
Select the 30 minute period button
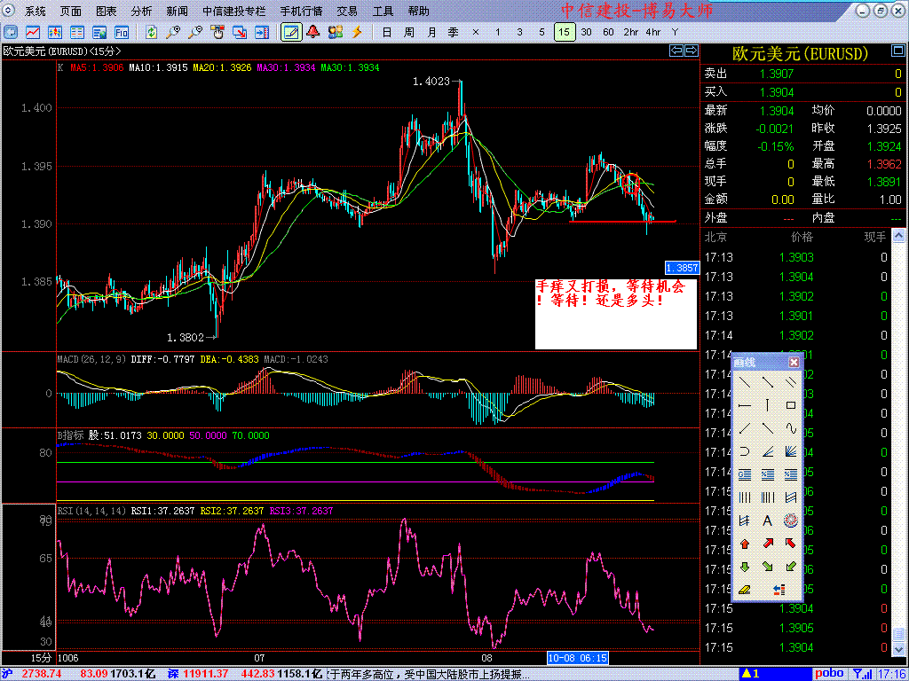pos(586,32)
